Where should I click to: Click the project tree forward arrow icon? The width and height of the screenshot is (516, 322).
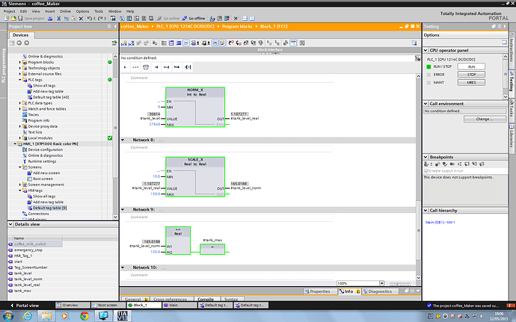click(26, 43)
